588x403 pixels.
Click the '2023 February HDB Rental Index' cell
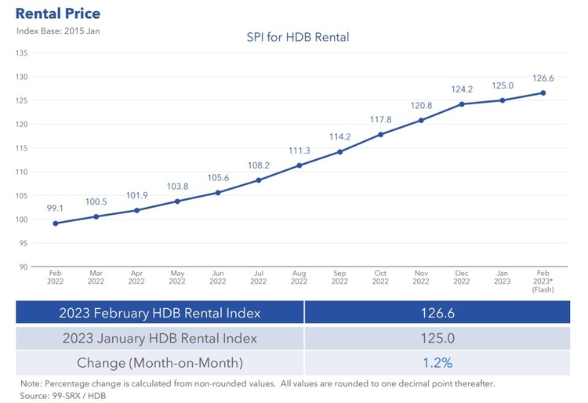160,312
